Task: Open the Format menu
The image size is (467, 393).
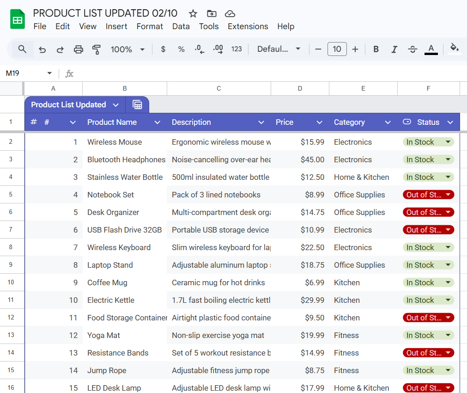Action: tap(150, 26)
